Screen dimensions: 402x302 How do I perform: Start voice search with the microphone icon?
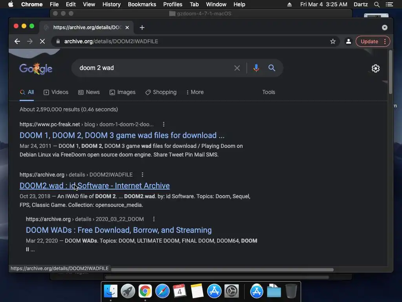256,68
